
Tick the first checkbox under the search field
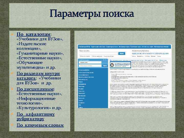(80, 56)
